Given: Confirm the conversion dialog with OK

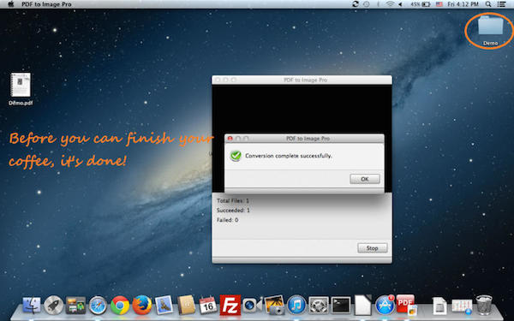Looking at the screenshot, I should pos(365,179).
